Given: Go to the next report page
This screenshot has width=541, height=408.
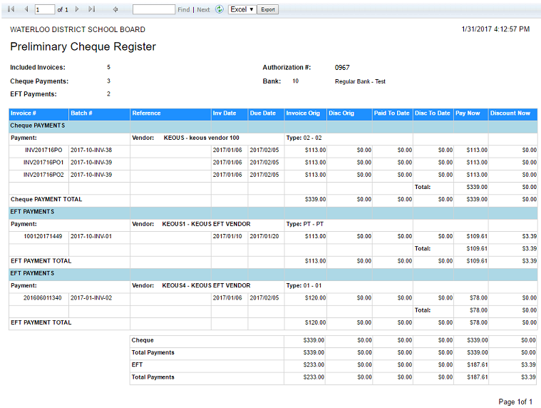Looking at the screenshot, I should click(x=77, y=9).
